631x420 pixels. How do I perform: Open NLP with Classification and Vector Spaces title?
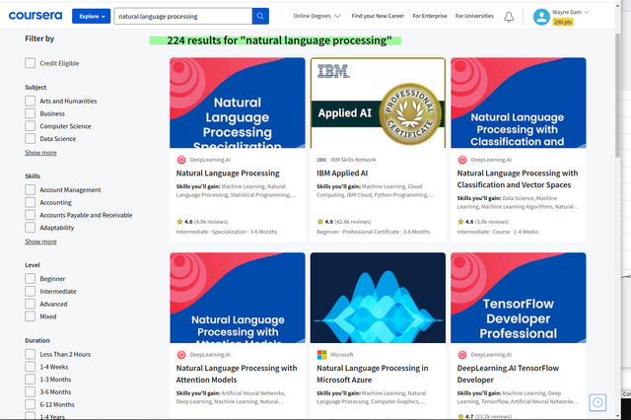coord(518,178)
